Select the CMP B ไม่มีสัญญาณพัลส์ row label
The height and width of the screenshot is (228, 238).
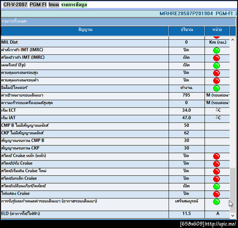point(25,126)
